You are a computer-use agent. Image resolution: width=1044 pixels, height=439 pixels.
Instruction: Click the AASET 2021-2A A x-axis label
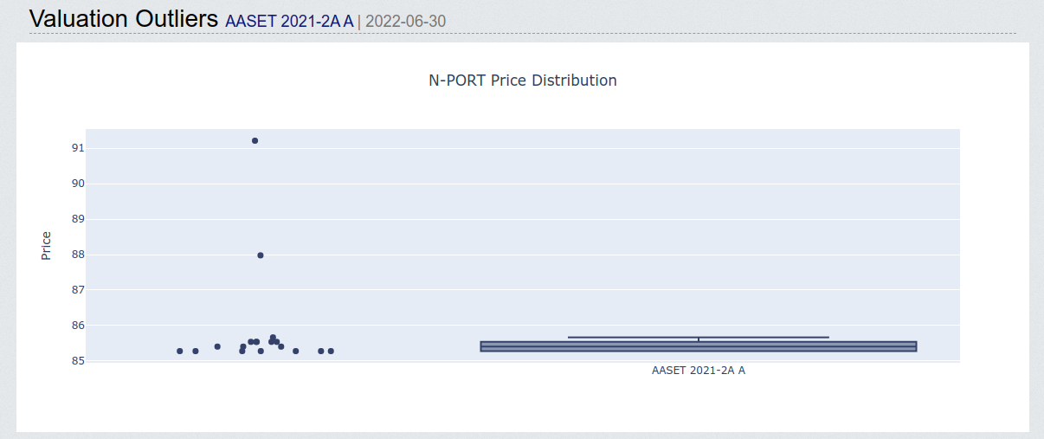click(698, 371)
